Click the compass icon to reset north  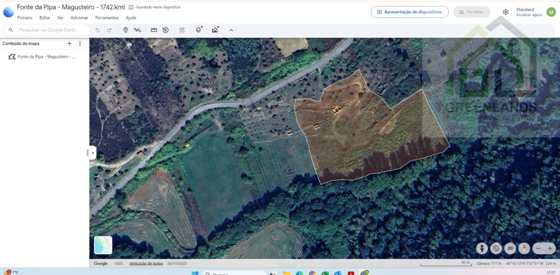click(x=524, y=248)
